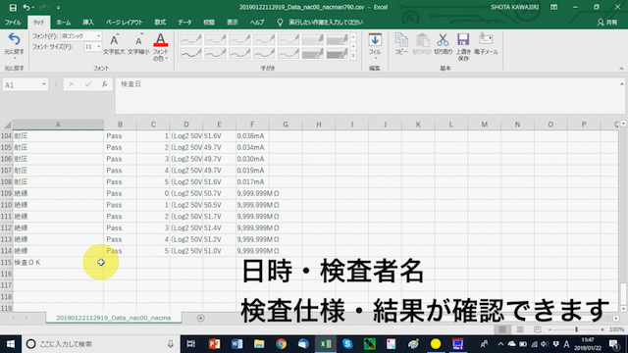Switch to Page Layout view in status bar
This screenshot has height=353, width=628.
(520, 329)
